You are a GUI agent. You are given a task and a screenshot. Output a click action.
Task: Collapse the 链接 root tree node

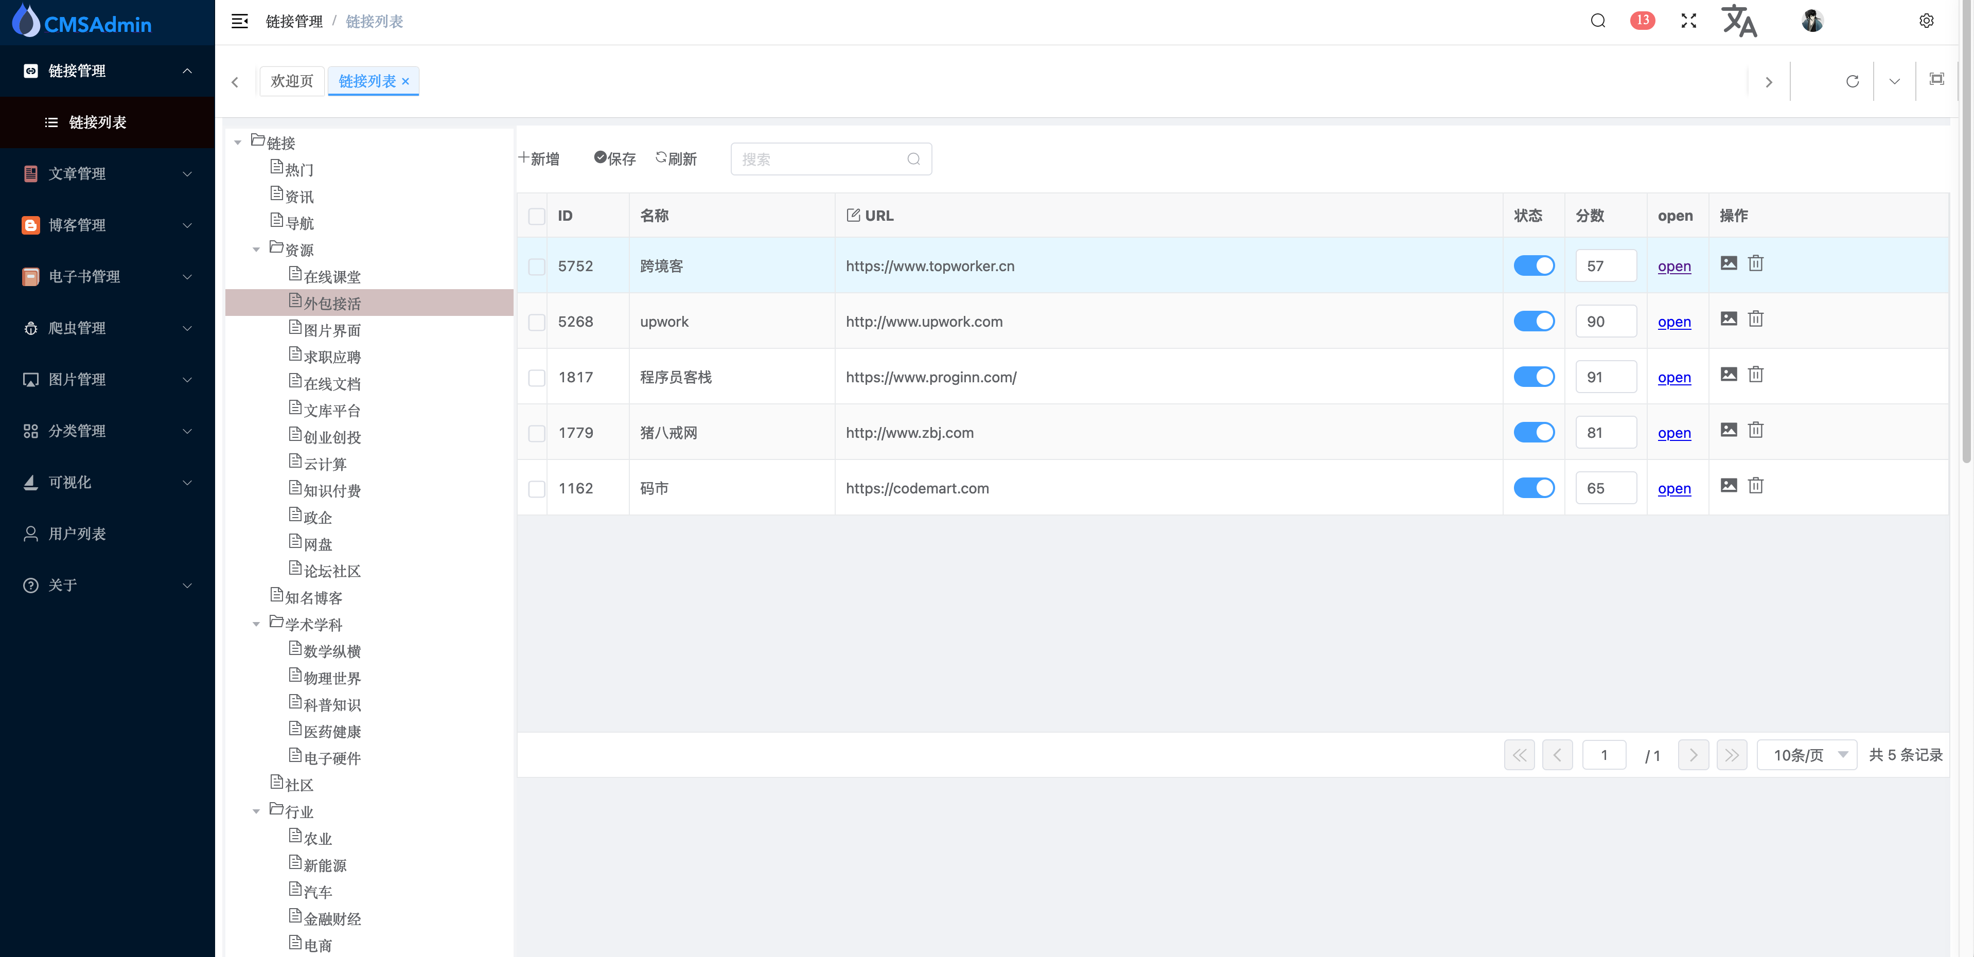[x=238, y=143]
